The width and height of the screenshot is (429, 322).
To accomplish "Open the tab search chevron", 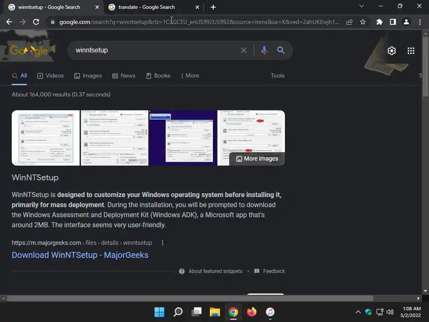I will click(x=362, y=6).
